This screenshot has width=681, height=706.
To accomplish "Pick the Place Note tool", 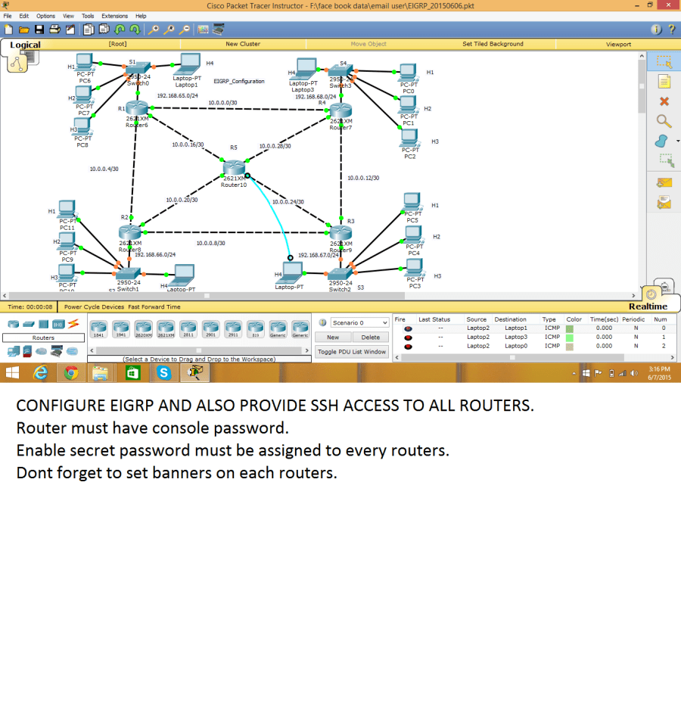I will point(664,81).
